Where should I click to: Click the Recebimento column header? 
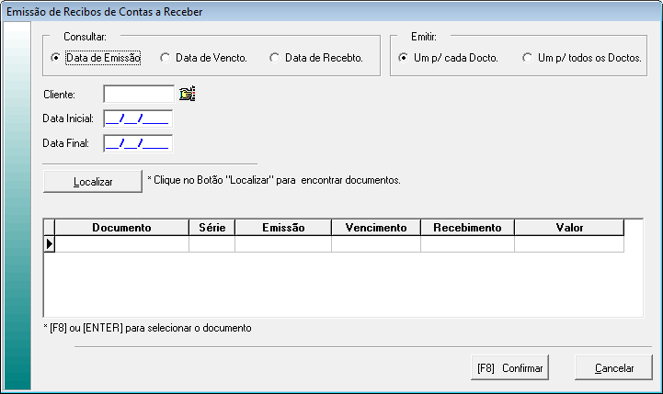click(467, 228)
